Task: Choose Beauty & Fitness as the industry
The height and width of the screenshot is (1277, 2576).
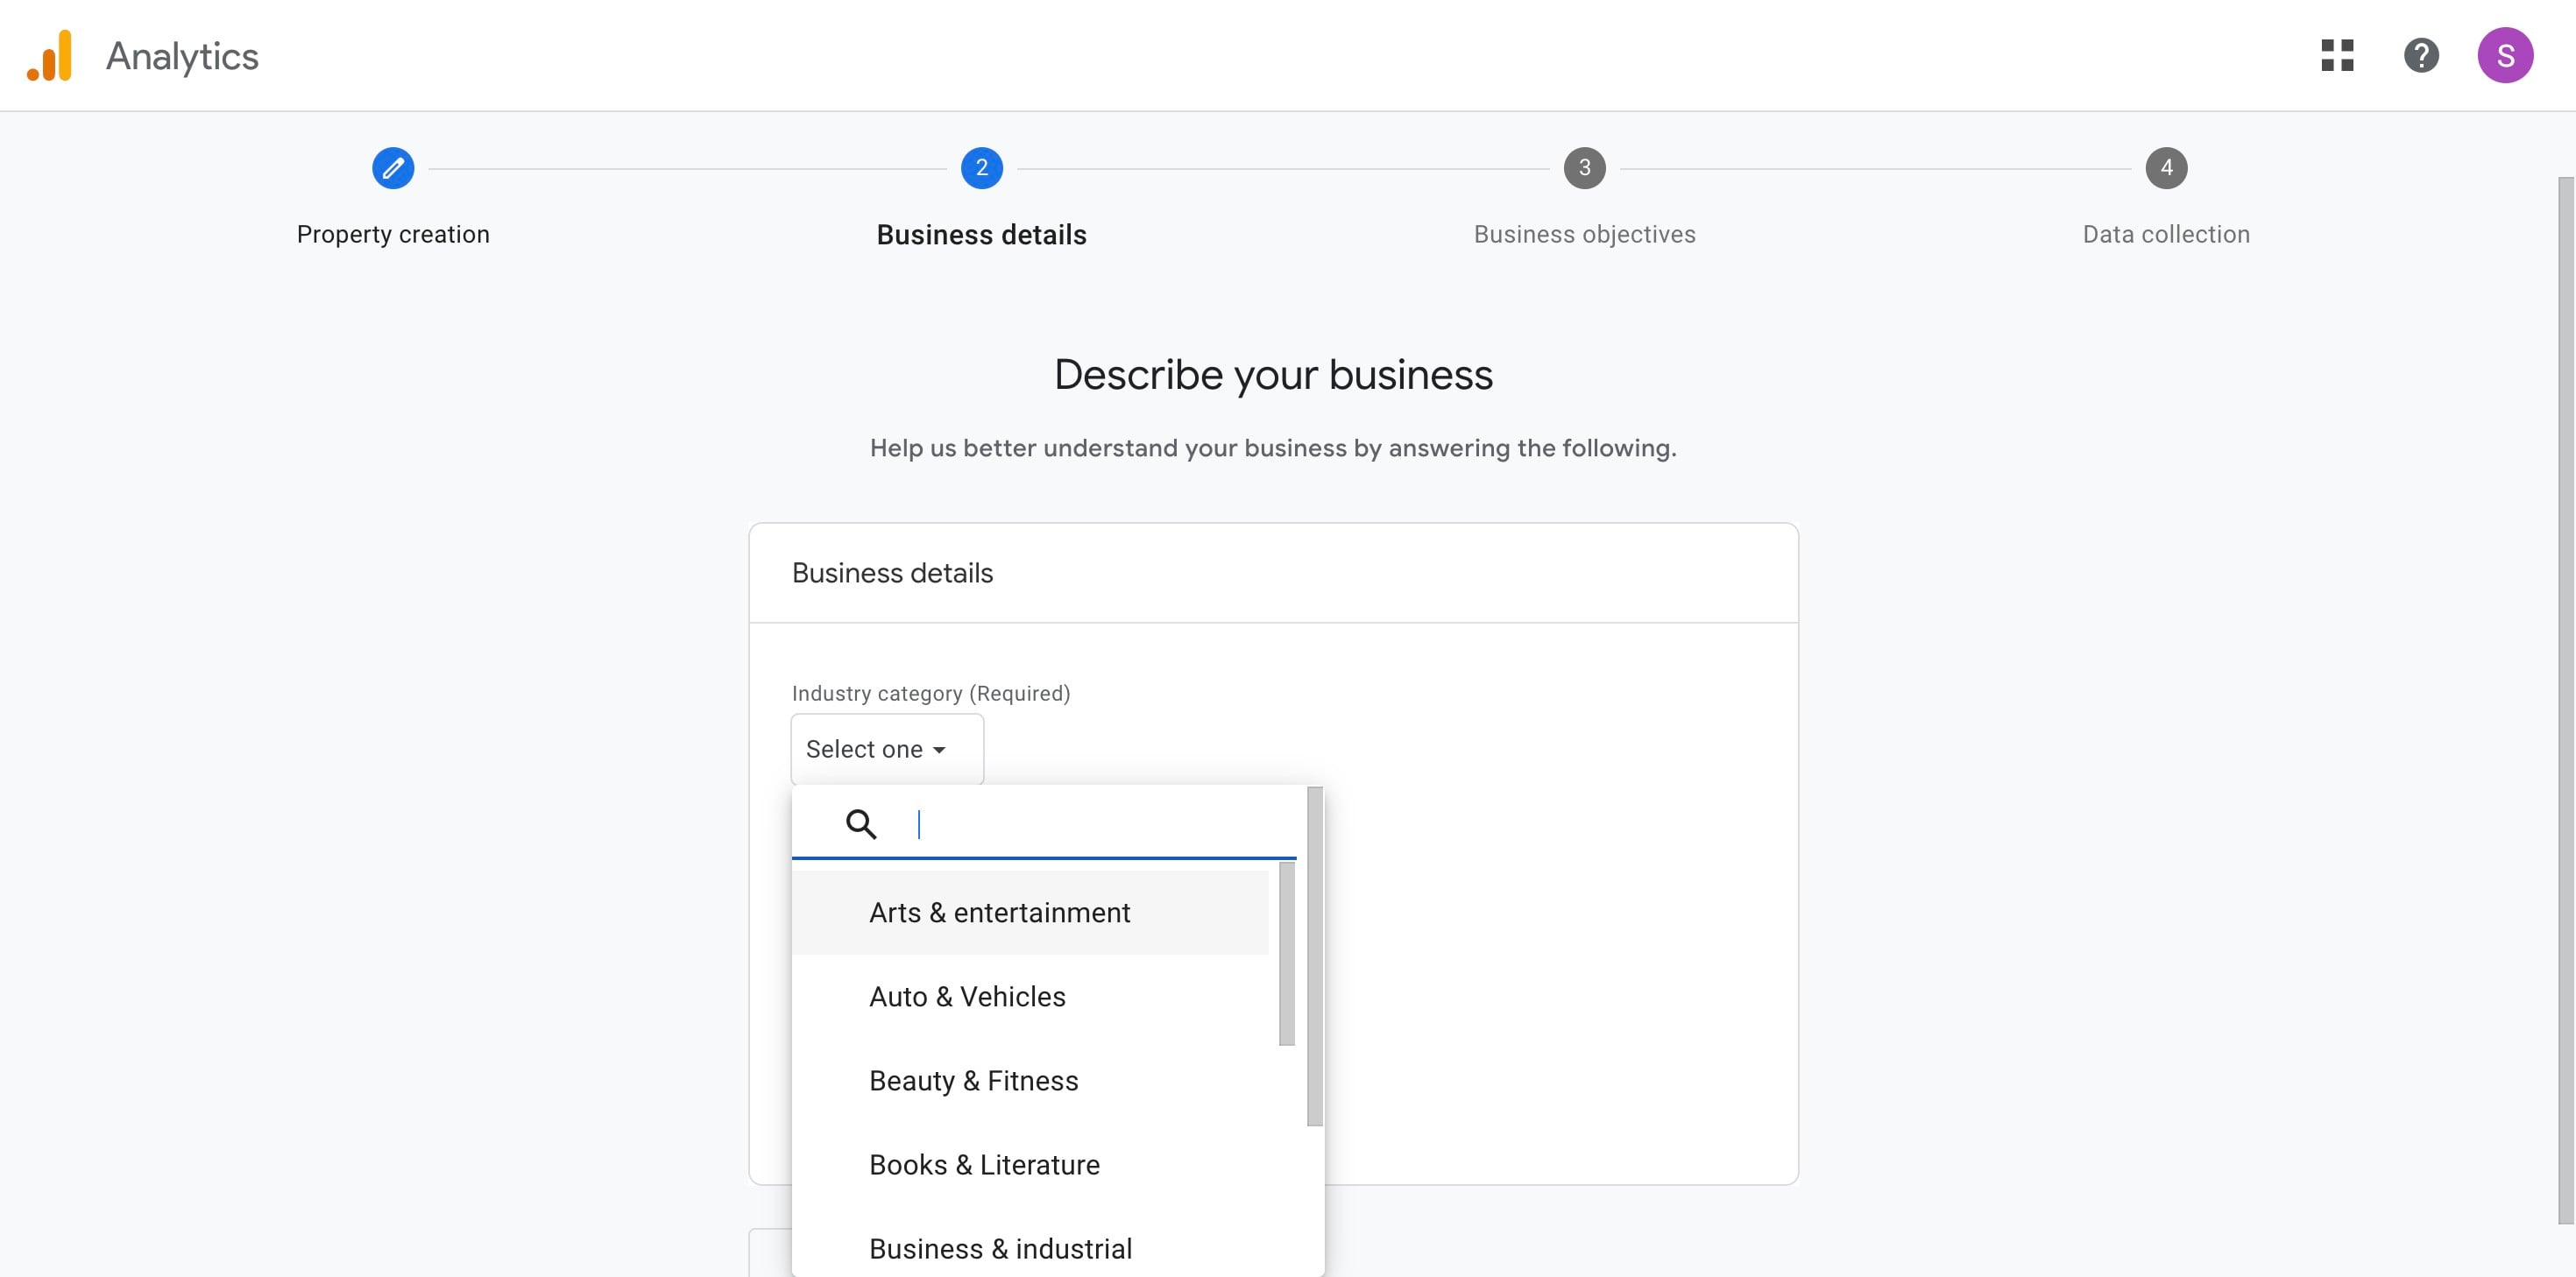Action: click(974, 1080)
